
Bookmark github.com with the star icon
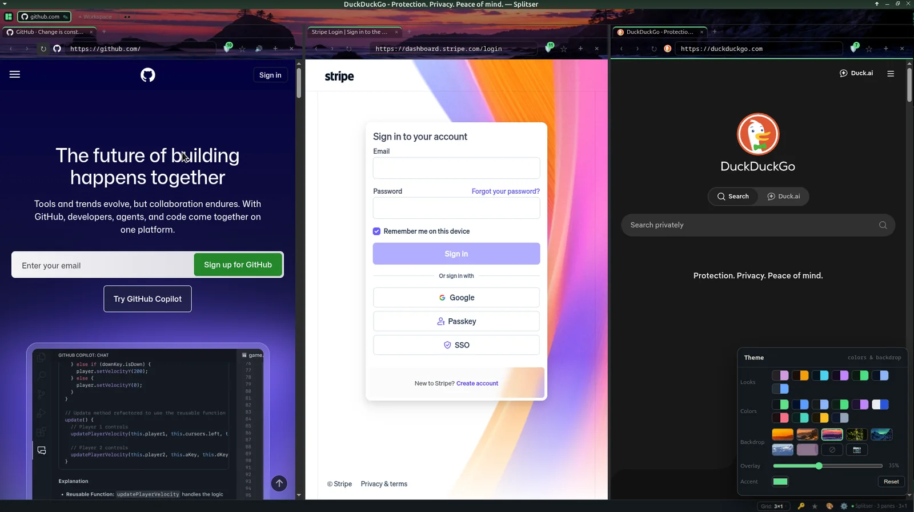click(x=243, y=49)
